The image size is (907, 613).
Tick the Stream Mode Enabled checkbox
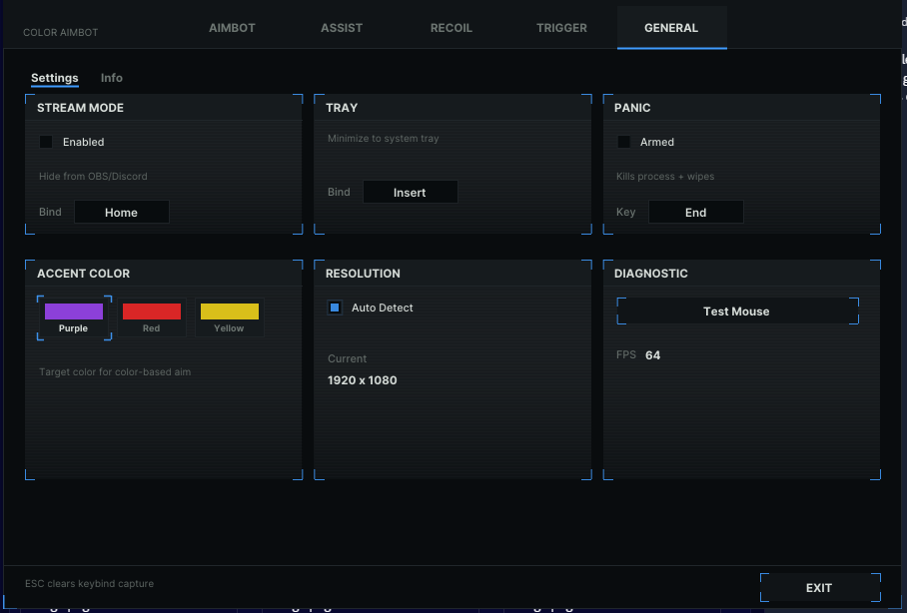pyautogui.click(x=46, y=142)
